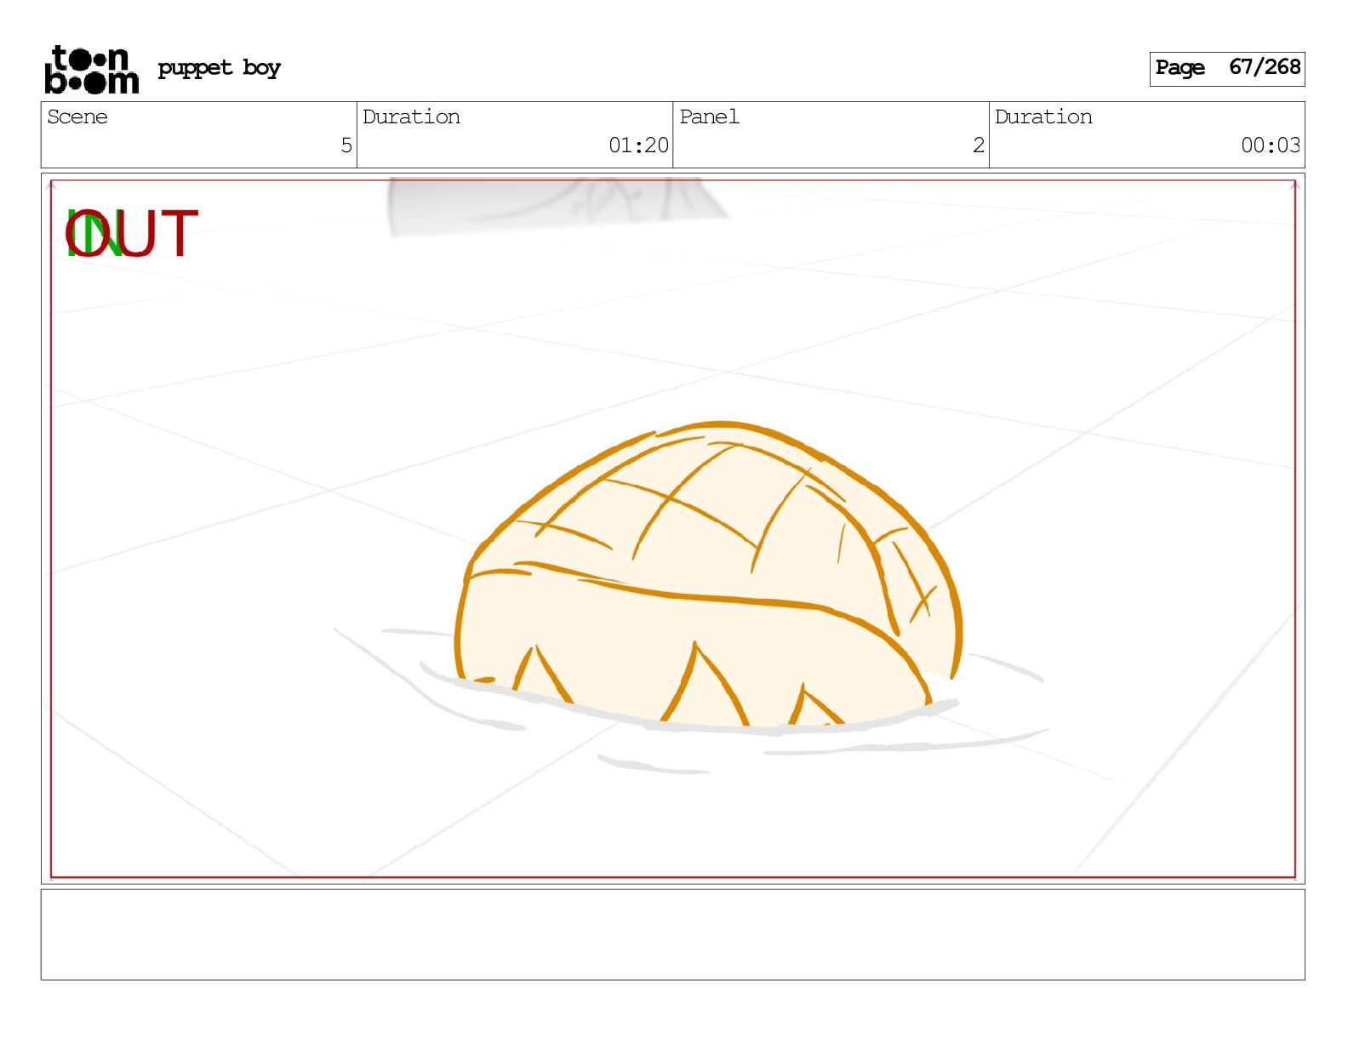The image size is (1348, 1041).
Task: Click the empty notes box below panel
Action: (672, 935)
